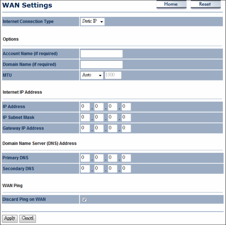This screenshot has width=226, height=225.
Task: Focus the Account Name input field
Action: click(101, 54)
